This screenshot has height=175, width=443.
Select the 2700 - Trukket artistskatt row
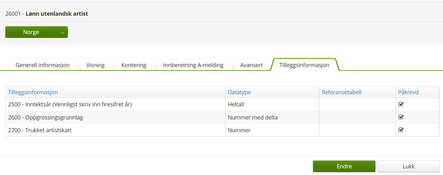pos(223,130)
